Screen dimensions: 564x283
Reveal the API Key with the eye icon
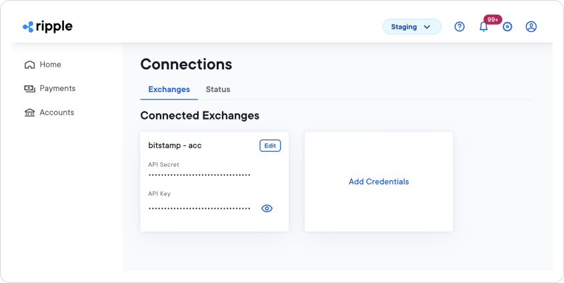coord(267,208)
